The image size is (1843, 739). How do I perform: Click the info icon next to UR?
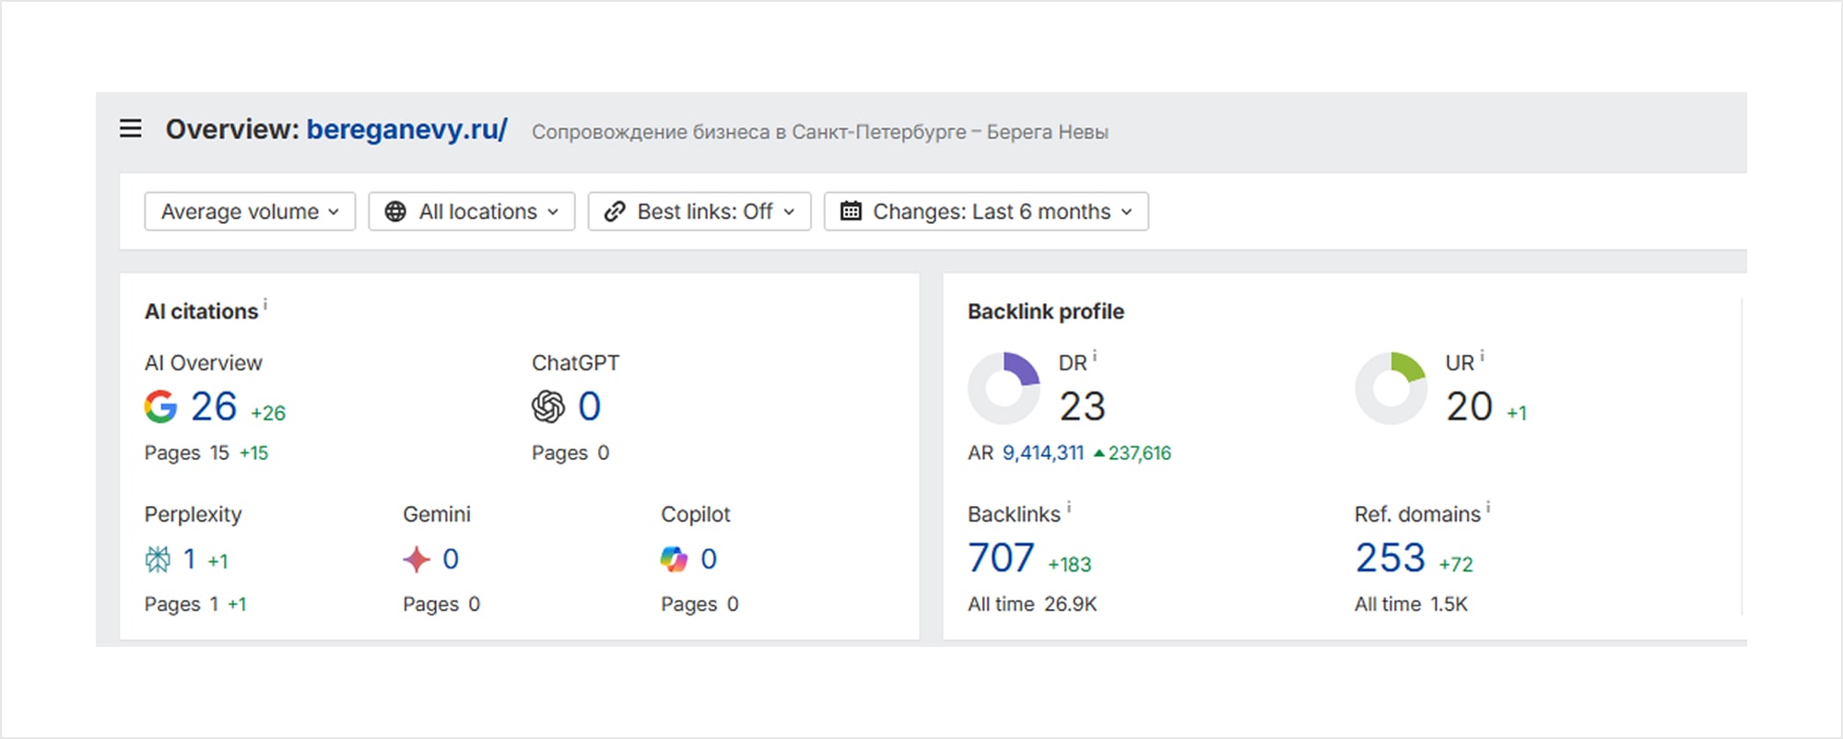[1482, 355]
